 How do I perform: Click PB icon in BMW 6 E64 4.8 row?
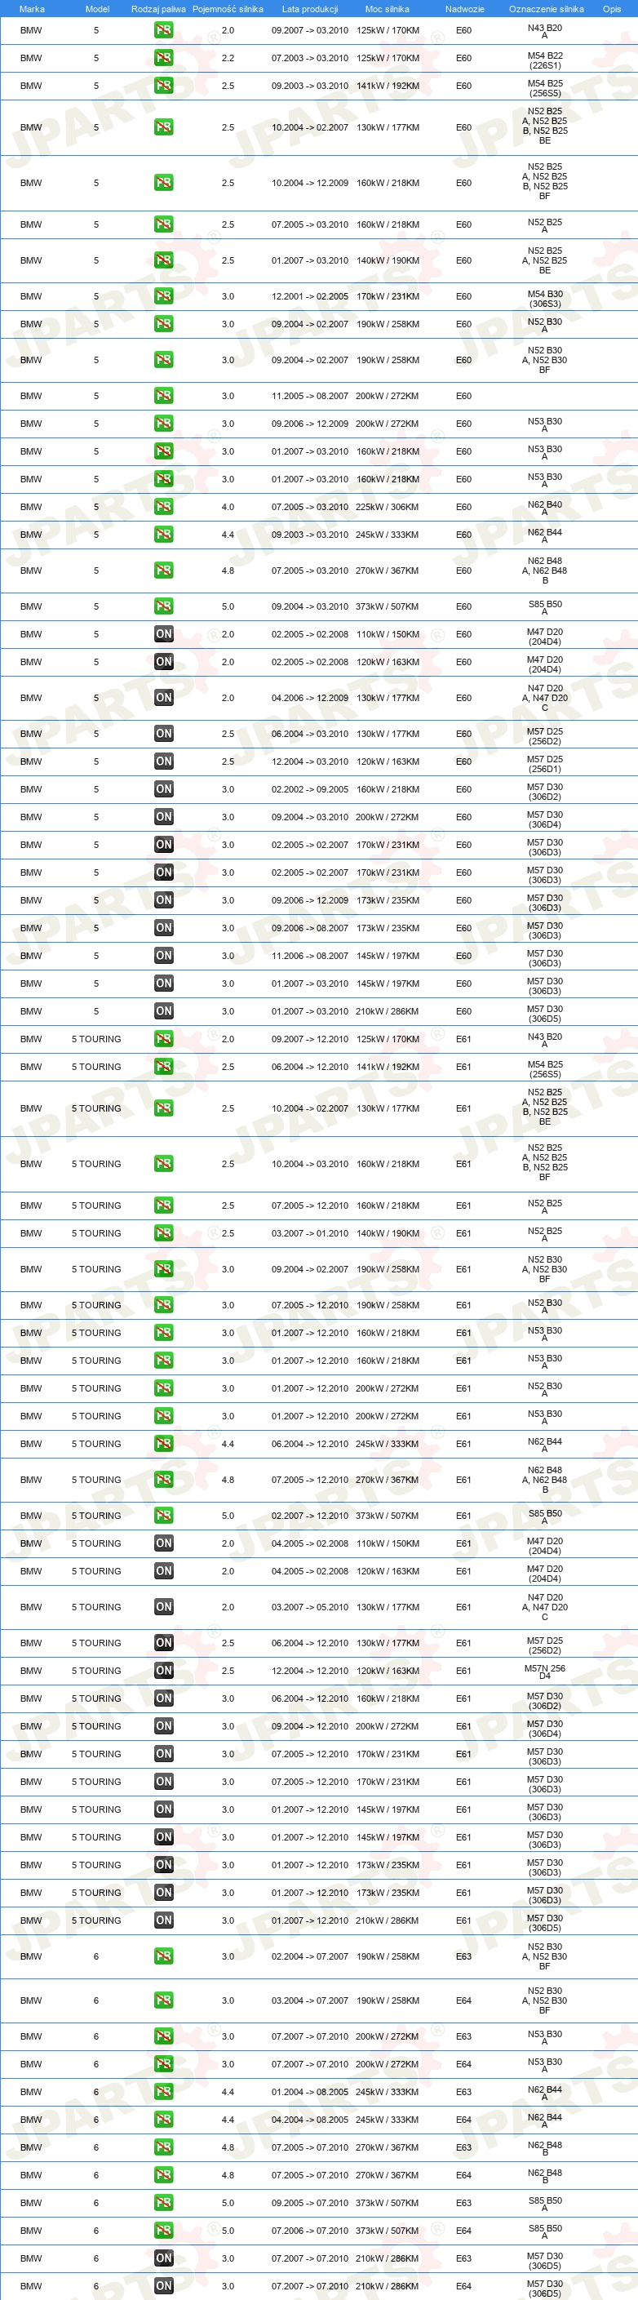tap(163, 2175)
